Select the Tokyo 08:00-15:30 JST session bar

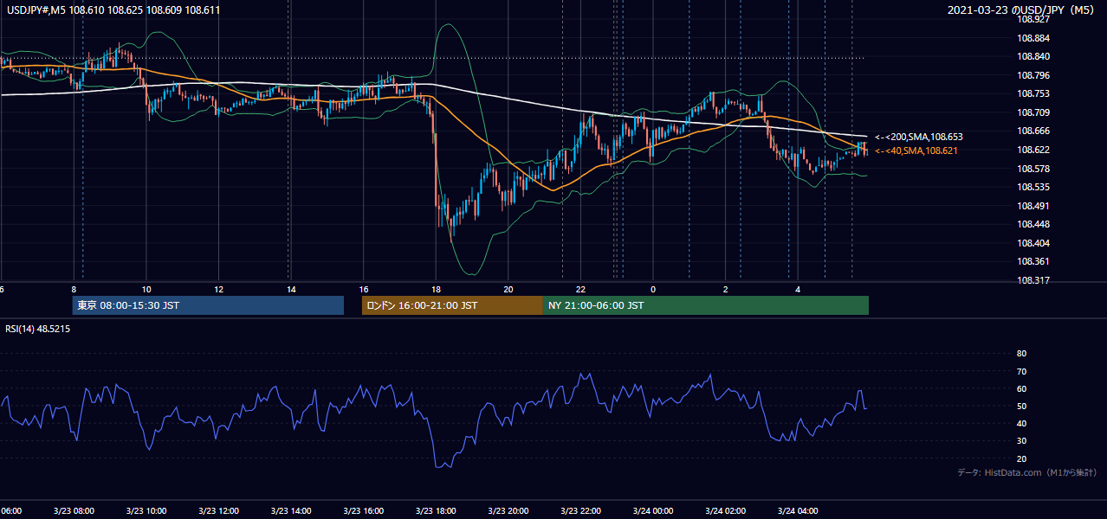pos(208,305)
